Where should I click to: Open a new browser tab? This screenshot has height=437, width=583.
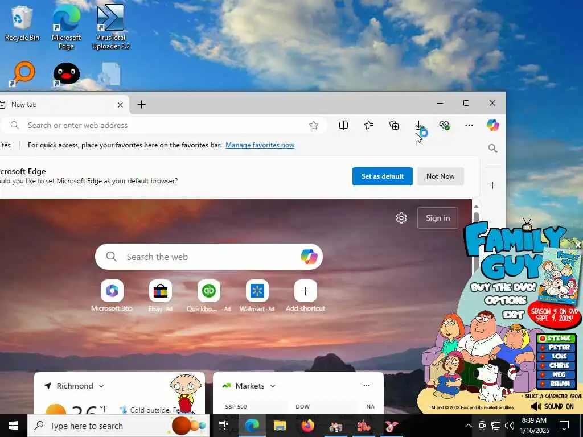141,105
